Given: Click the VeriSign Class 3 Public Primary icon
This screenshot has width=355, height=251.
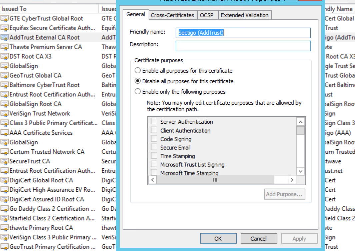Looking at the screenshot, I should (5, 237).
